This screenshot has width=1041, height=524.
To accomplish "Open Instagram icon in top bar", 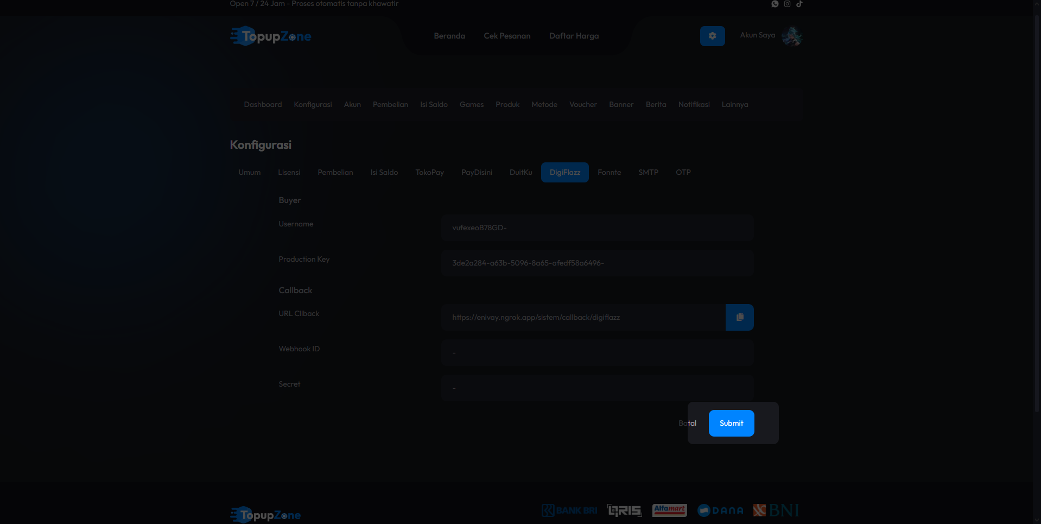I will [787, 4].
